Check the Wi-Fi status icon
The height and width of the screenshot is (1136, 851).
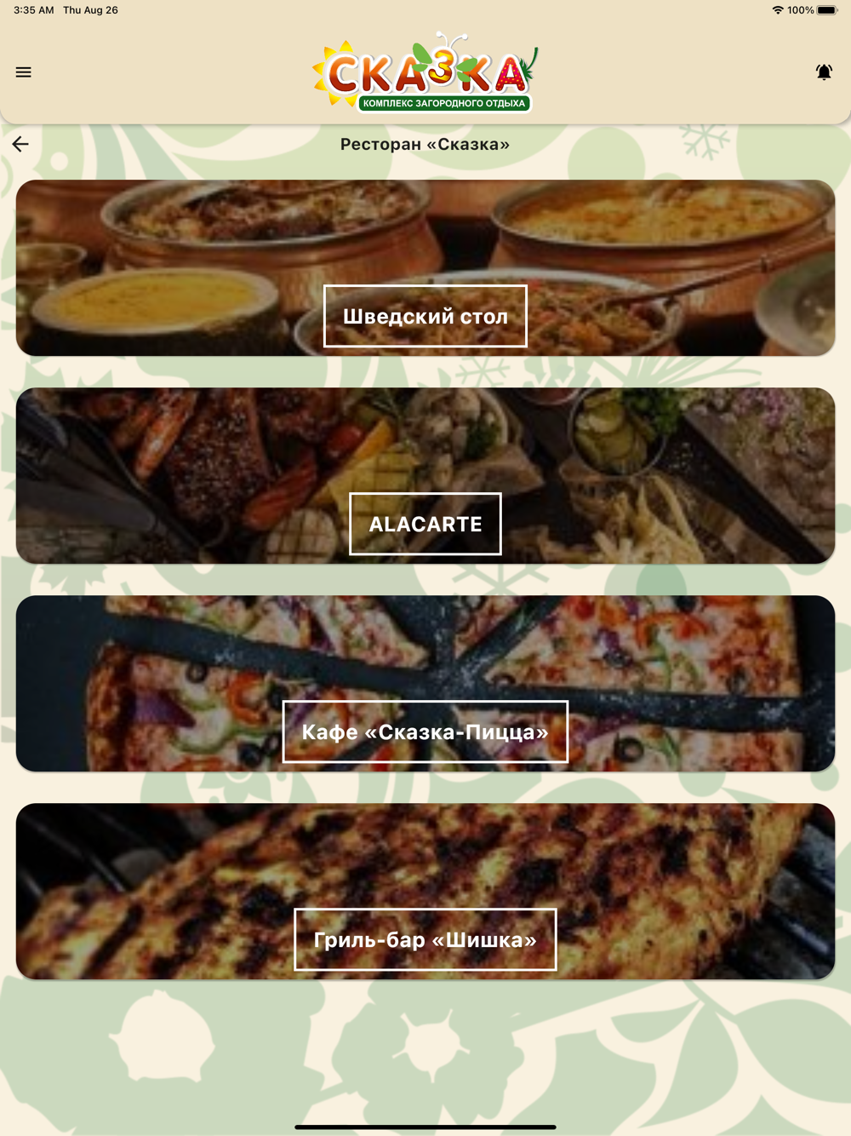(x=777, y=10)
